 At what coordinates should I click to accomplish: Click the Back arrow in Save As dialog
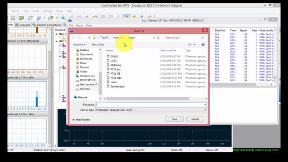(74, 38)
